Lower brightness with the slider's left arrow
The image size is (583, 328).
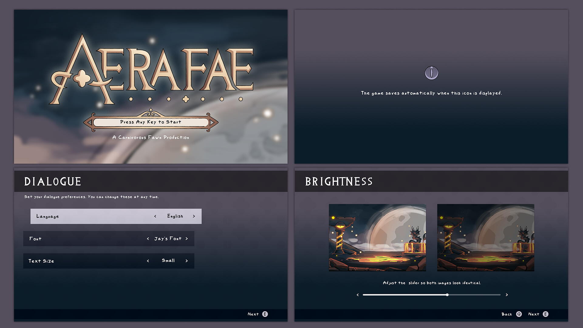click(358, 295)
